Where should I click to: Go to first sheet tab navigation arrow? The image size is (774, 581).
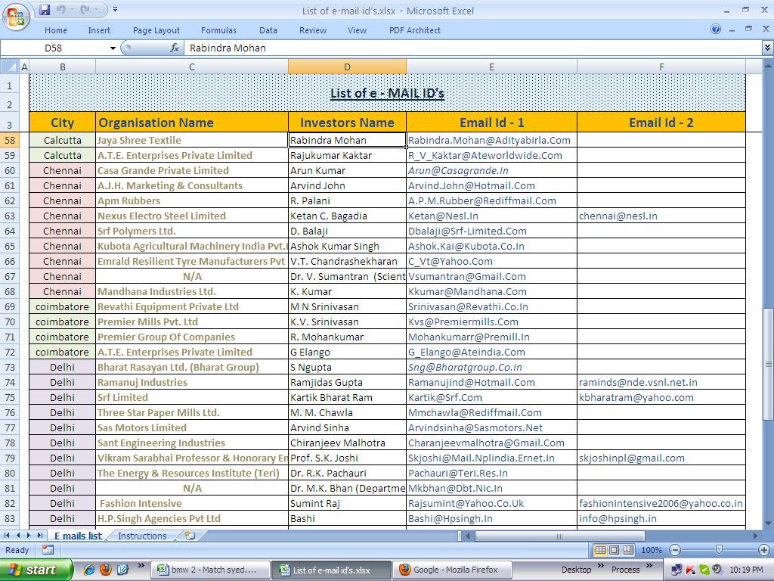point(7,536)
